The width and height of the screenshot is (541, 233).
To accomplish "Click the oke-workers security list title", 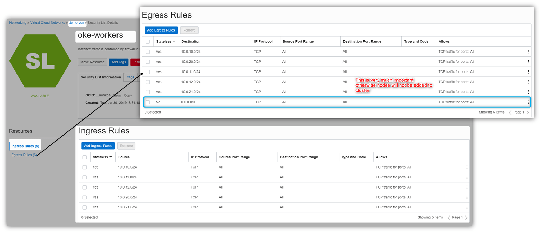I will tap(100, 35).
